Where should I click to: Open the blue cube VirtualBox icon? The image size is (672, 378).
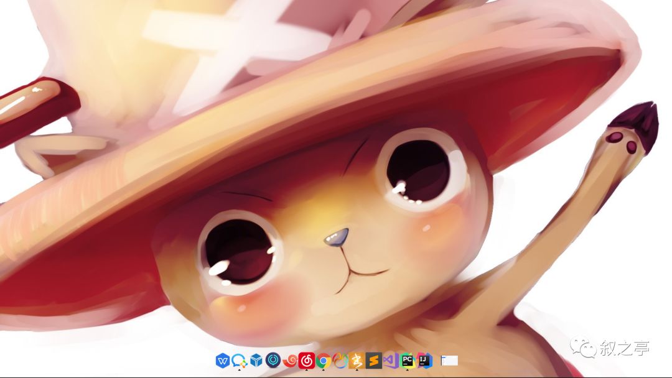(256, 361)
